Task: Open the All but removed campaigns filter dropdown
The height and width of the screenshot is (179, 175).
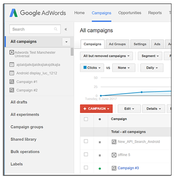Action: pyautogui.click(x=106, y=56)
